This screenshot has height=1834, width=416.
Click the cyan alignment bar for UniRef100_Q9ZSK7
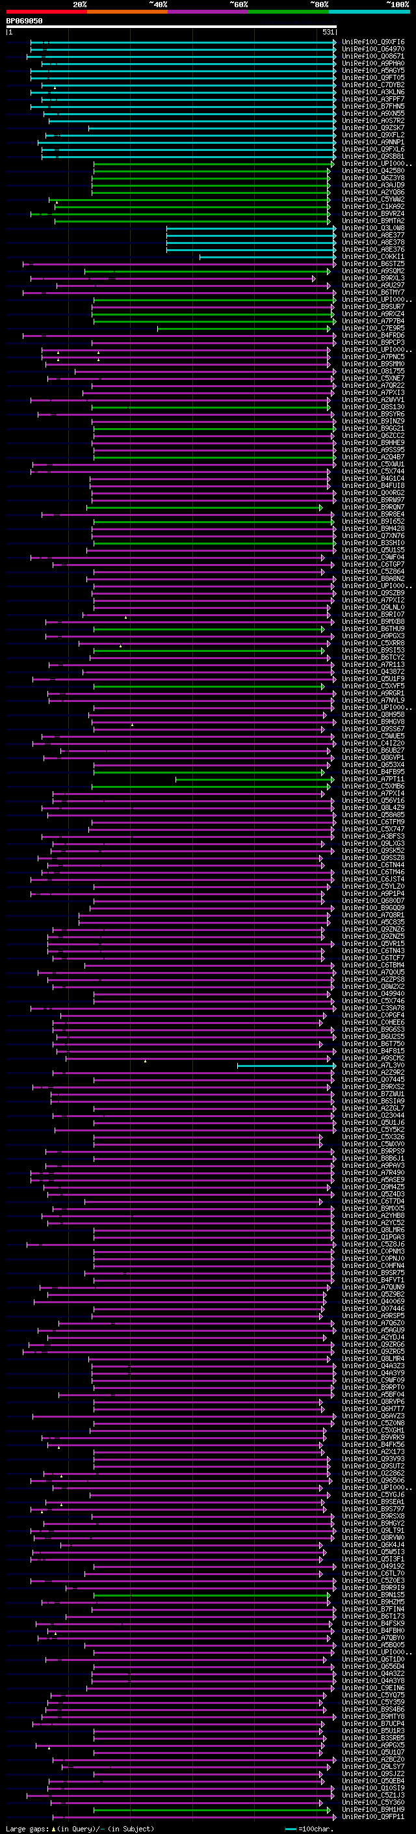click(212, 128)
